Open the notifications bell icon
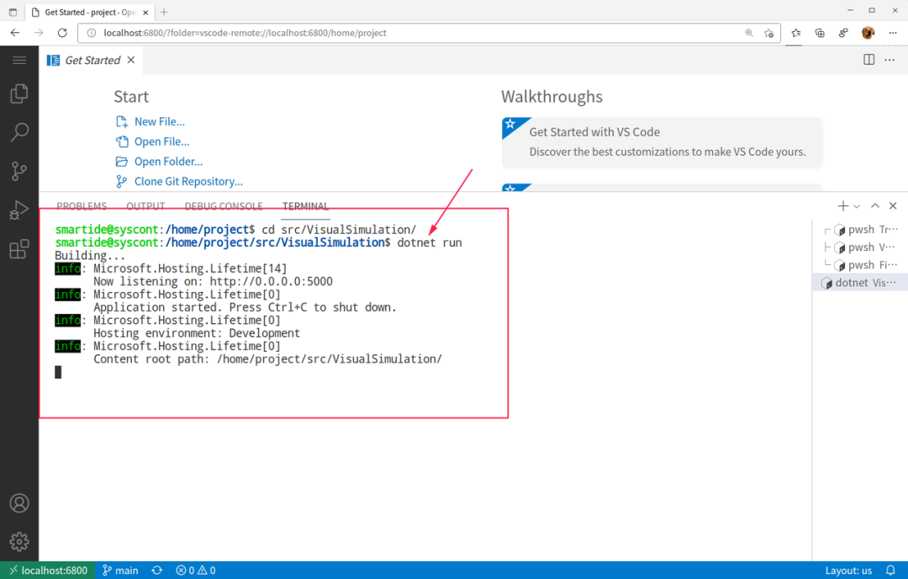This screenshot has width=908, height=579. (890, 571)
